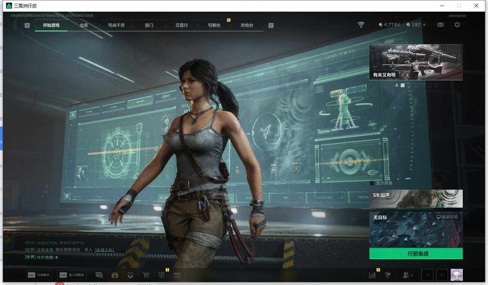Viewport: 488px width, 285px height.
Task: Click the plus icon next to 192
Action: [424, 25]
